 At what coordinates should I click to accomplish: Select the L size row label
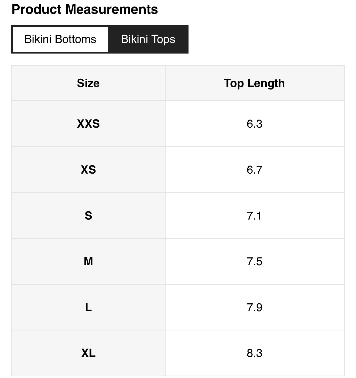pyautogui.click(x=88, y=307)
